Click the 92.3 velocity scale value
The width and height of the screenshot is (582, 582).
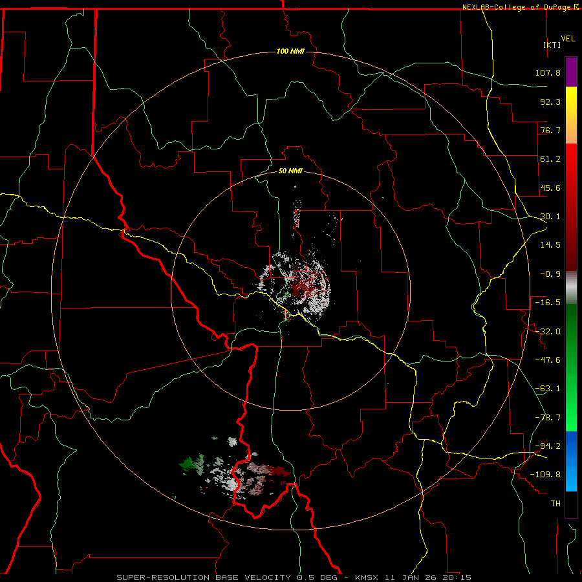(x=550, y=102)
